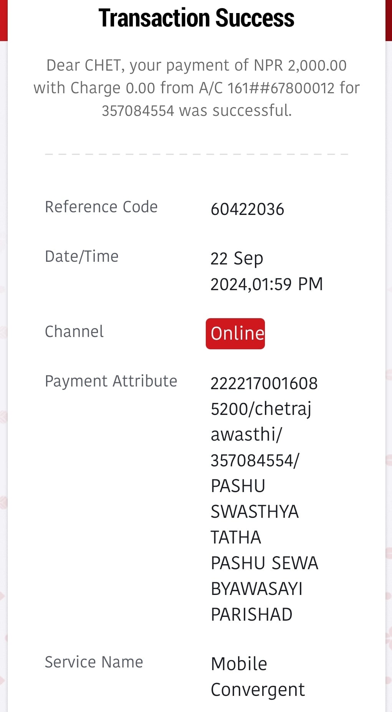
Task: Tap the PASHU SEWA text line
Action: click(265, 563)
